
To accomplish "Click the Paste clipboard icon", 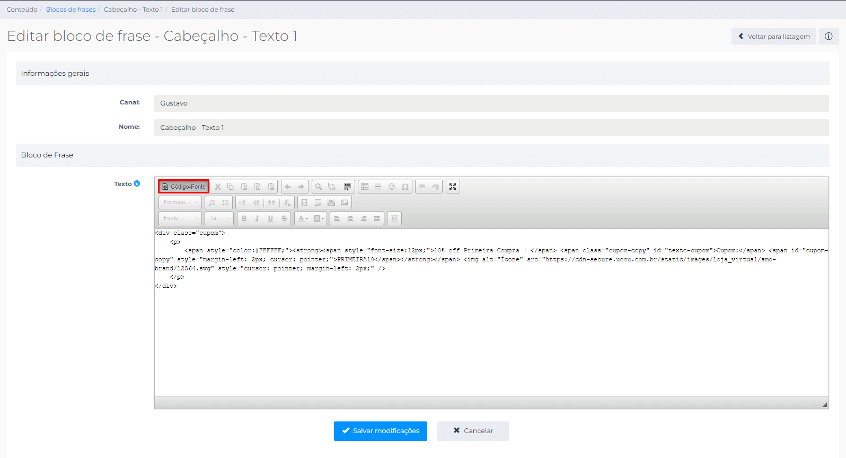I will [244, 187].
